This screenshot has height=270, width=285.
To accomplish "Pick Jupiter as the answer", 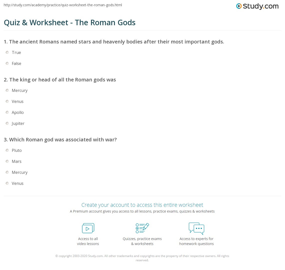I will click(7, 123).
